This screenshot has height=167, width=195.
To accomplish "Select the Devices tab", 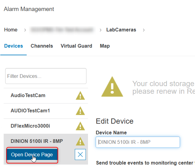I will point(13,46).
